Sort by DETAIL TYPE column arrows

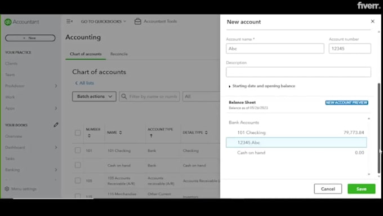pos(206,133)
